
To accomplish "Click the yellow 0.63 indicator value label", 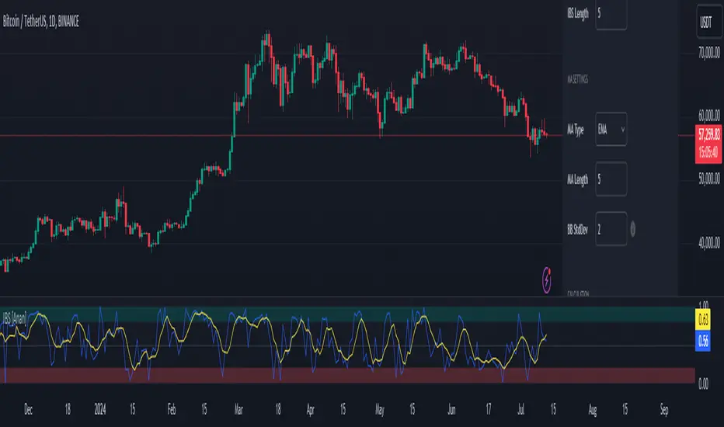I will point(703,319).
